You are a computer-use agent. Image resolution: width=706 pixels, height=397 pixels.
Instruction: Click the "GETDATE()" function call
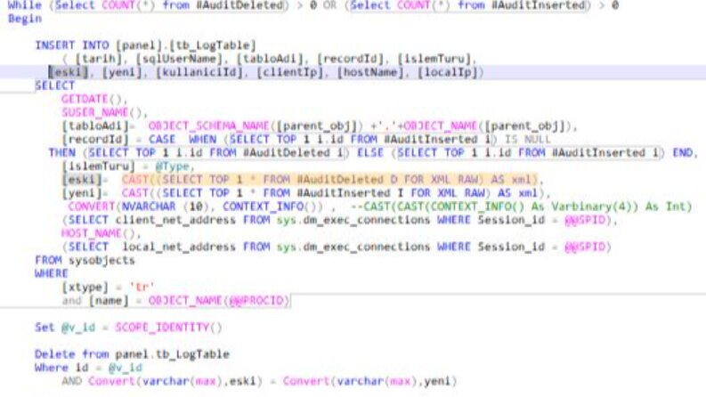pos(92,99)
